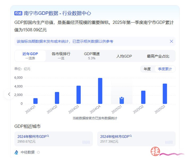186x158 pixels.
Task: Open the 2024年柳州市GDP card
Action: click(x=54, y=139)
